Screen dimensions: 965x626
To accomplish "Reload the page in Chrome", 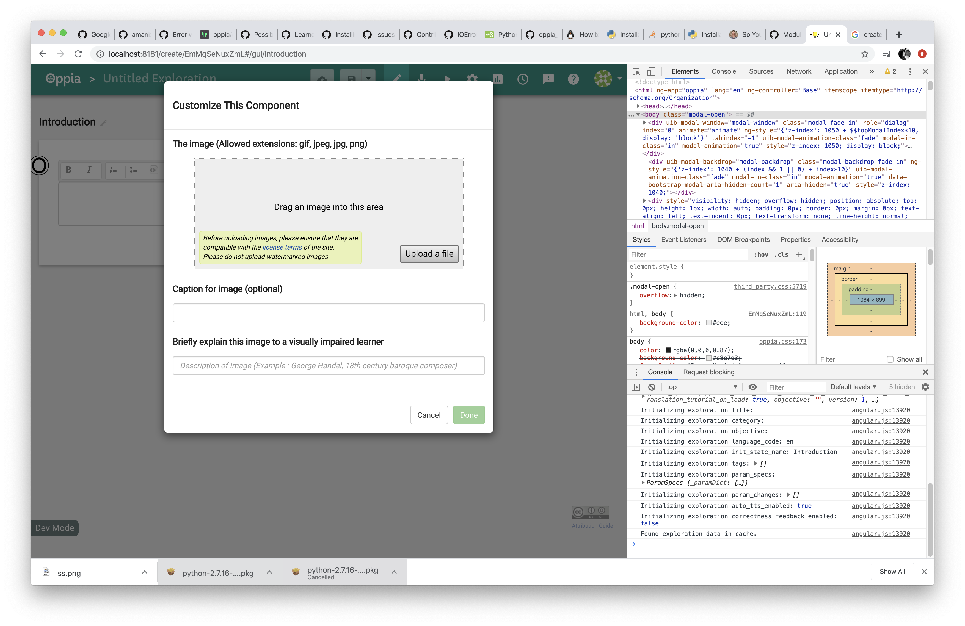I will (78, 54).
